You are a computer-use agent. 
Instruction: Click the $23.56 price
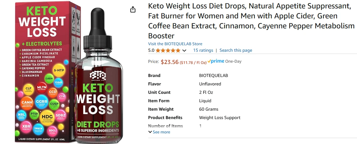click(170, 62)
